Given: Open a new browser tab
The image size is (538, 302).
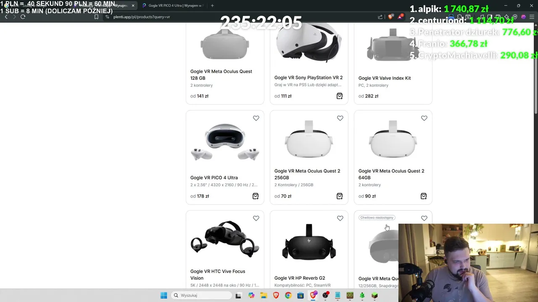Looking at the screenshot, I should (x=212, y=5).
